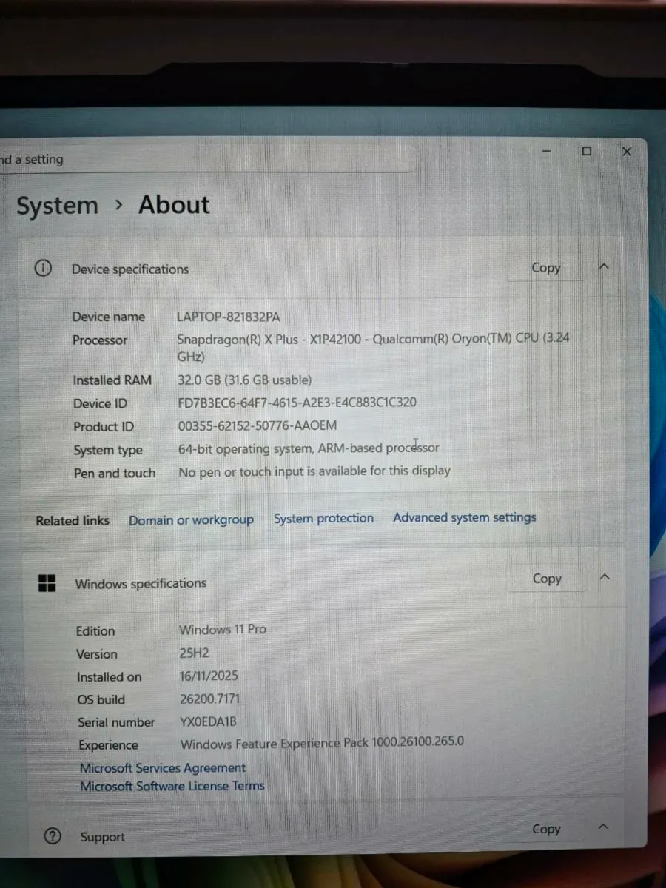Copy the Support details
666x888 pixels.
pos(546,829)
